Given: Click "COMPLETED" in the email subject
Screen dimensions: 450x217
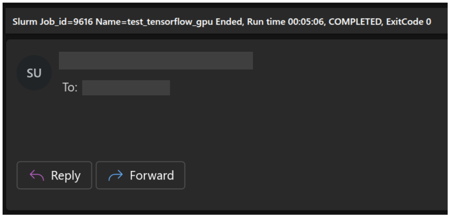Looking at the screenshot, I should [x=355, y=22].
